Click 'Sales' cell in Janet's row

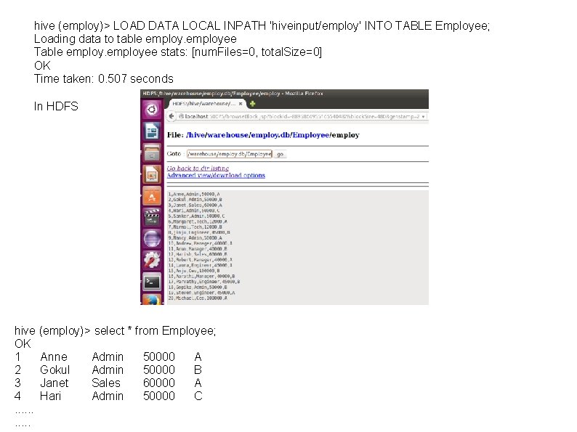pyautogui.click(x=106, y=383)
